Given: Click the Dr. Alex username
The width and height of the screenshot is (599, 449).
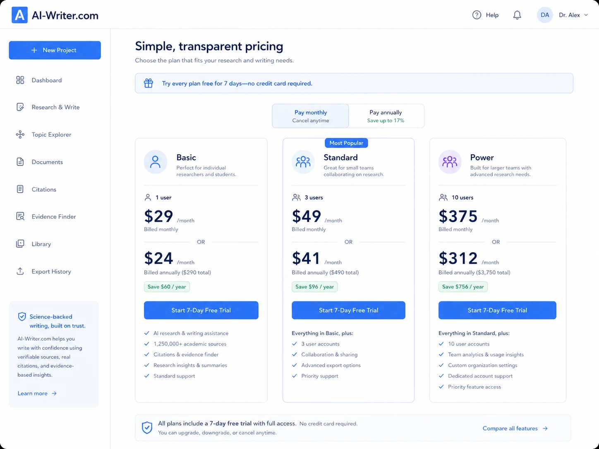Looking at the screenshot, I should click(569, 15).
